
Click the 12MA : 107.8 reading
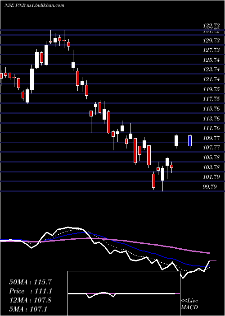pos(30,300)
